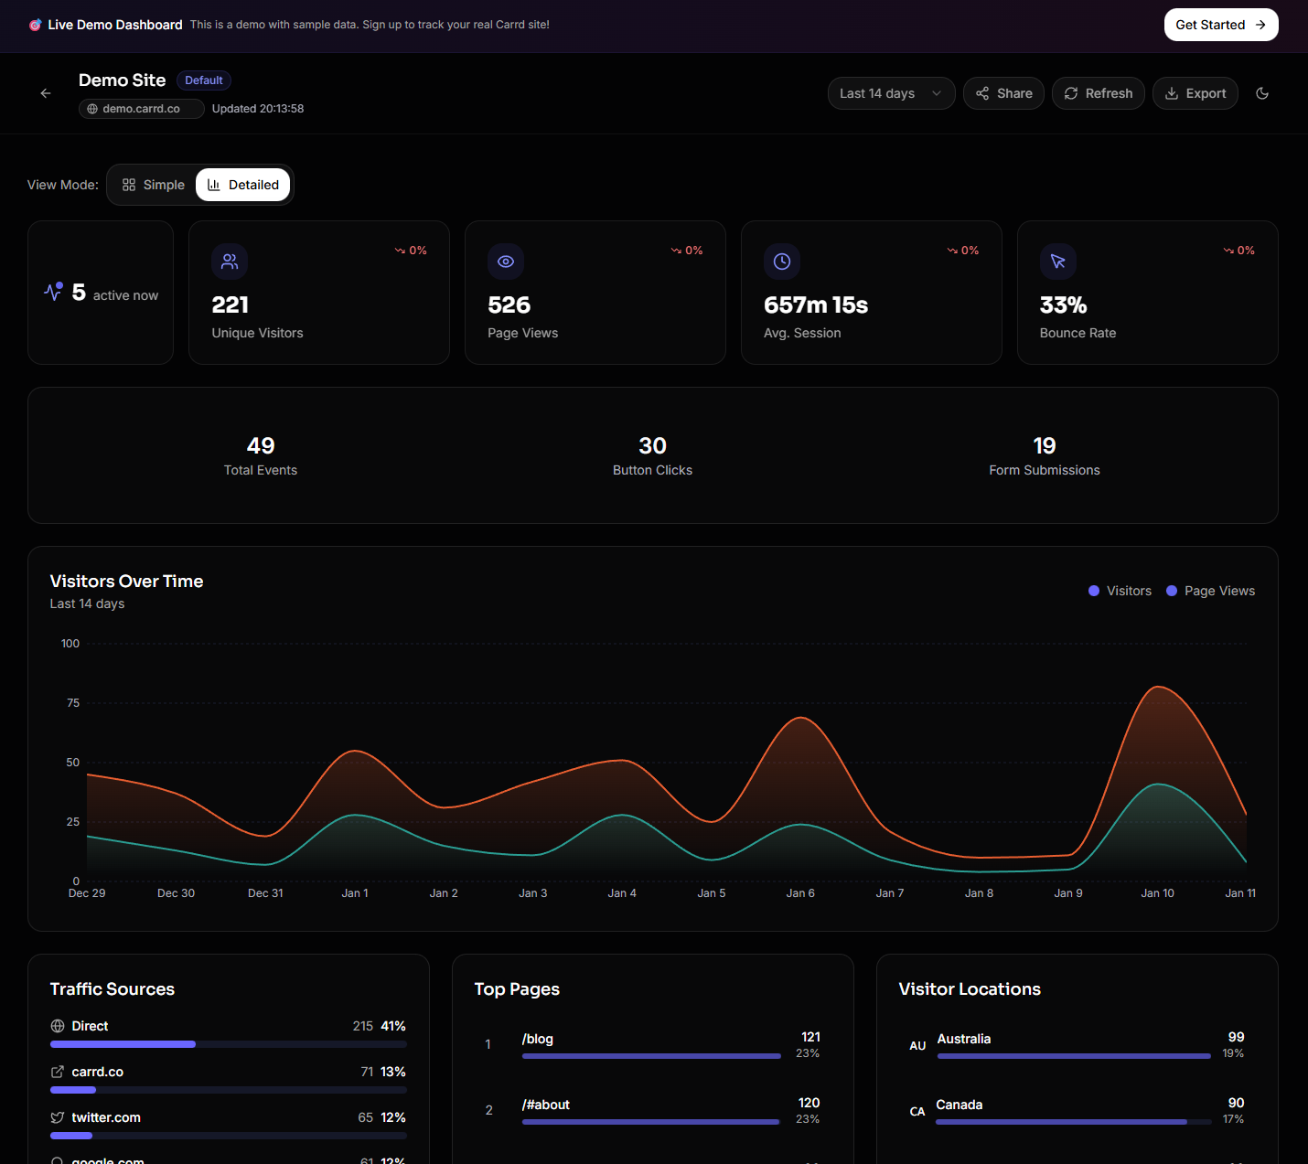Click the Default badge dropdown next to Demo Site
1308x1164 pixels.
tap(203, 80)
